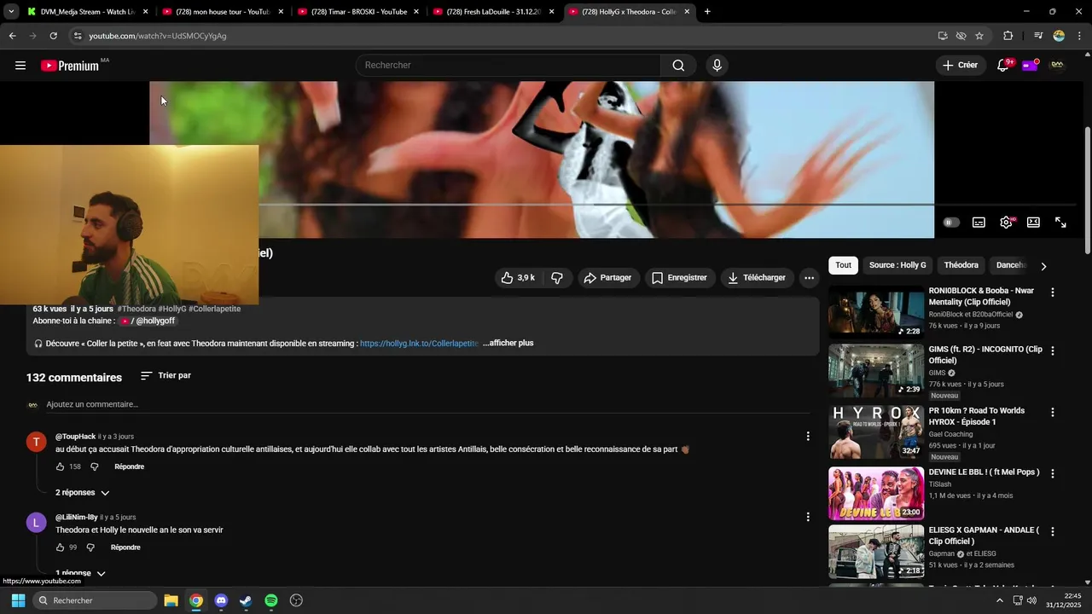
Task: Open menu for DEVINE LE BBL video
Action: 1052,473
